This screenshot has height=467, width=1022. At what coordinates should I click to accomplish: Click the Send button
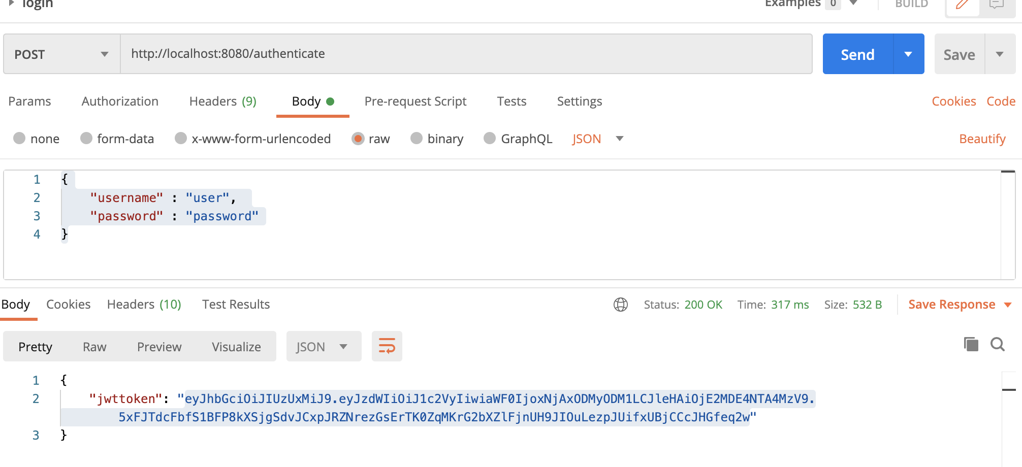pos(857,54)
